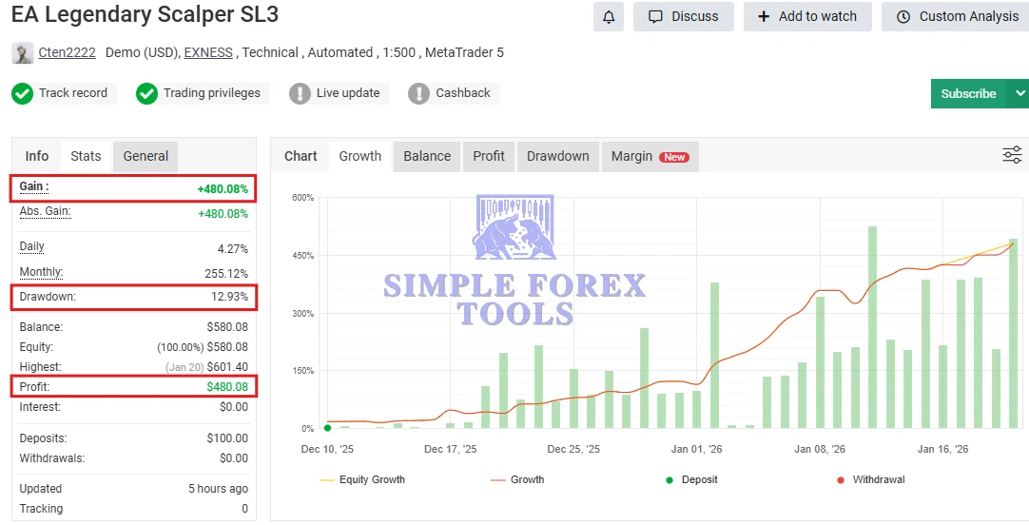1029x525 pixels.
Task: Open Custom Analysis
Action: tap(957, 16)
